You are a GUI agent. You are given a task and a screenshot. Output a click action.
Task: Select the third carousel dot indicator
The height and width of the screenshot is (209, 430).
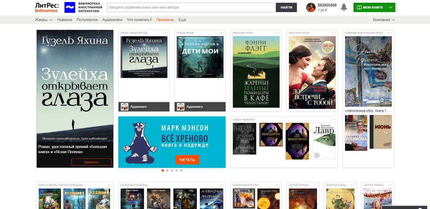pos(172,170)
